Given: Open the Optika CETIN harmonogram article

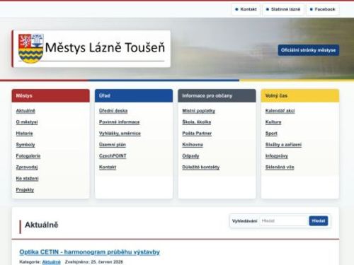Looking at the screenshot, I should coord(90,252).
